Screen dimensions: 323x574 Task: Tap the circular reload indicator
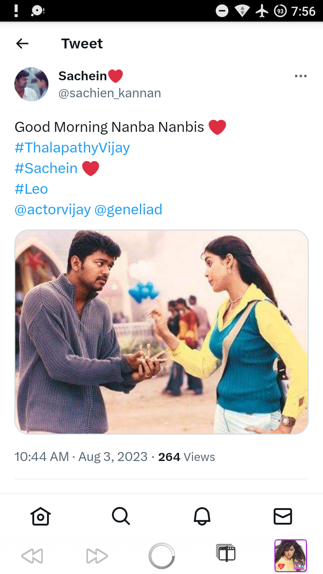click(161, 556)
